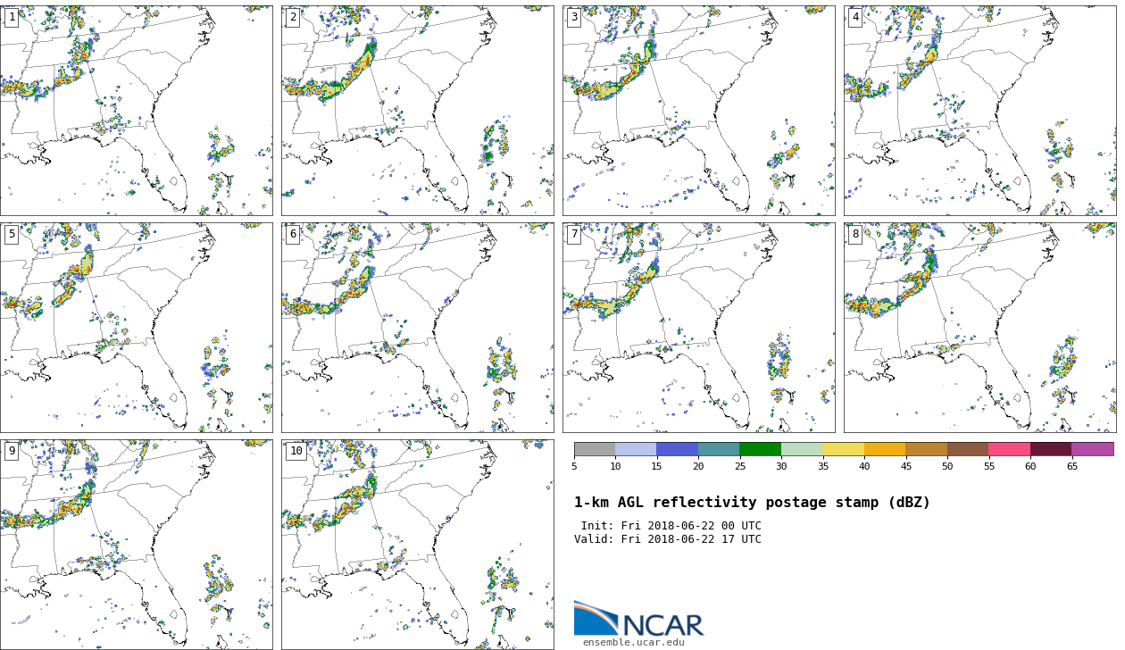The width and height of the screenshot is (1125, 650).
Task: Pick the yellow 35–40 dBZ swatch
Action: (843, 449)
